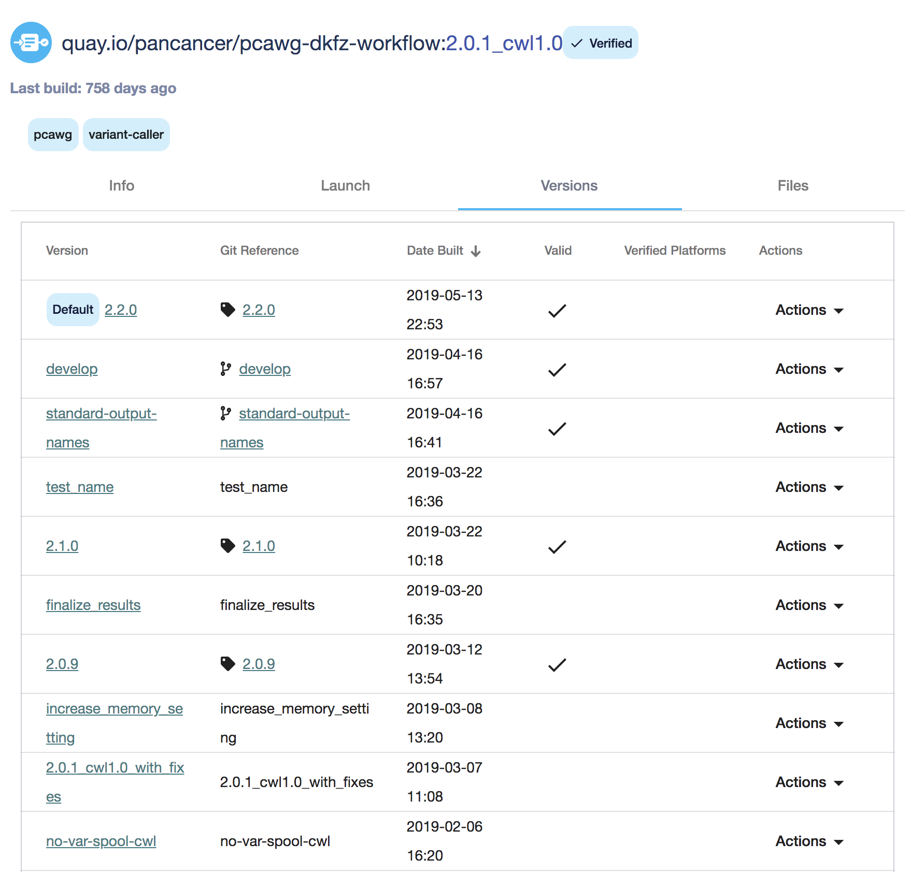
Task: Click the branch icon beside standard-output-names
Action: (x=225, y=413)
